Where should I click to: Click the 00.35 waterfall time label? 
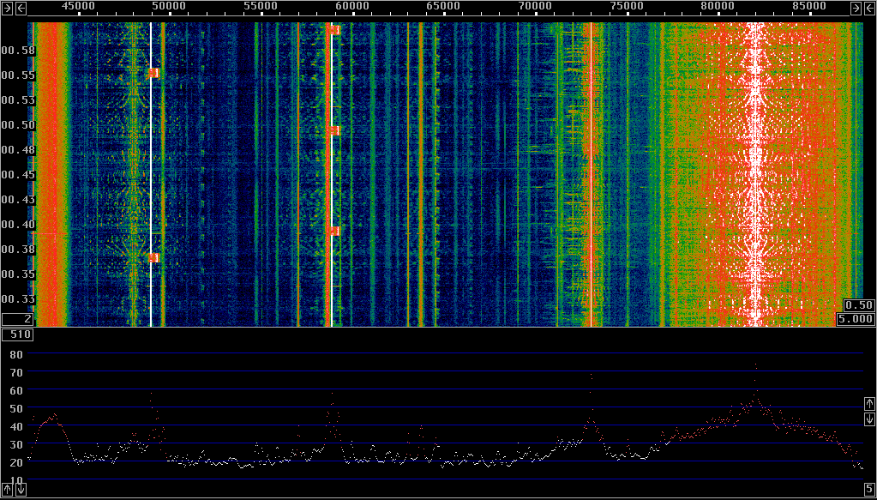pyautogui.click(x=18, y=274)
